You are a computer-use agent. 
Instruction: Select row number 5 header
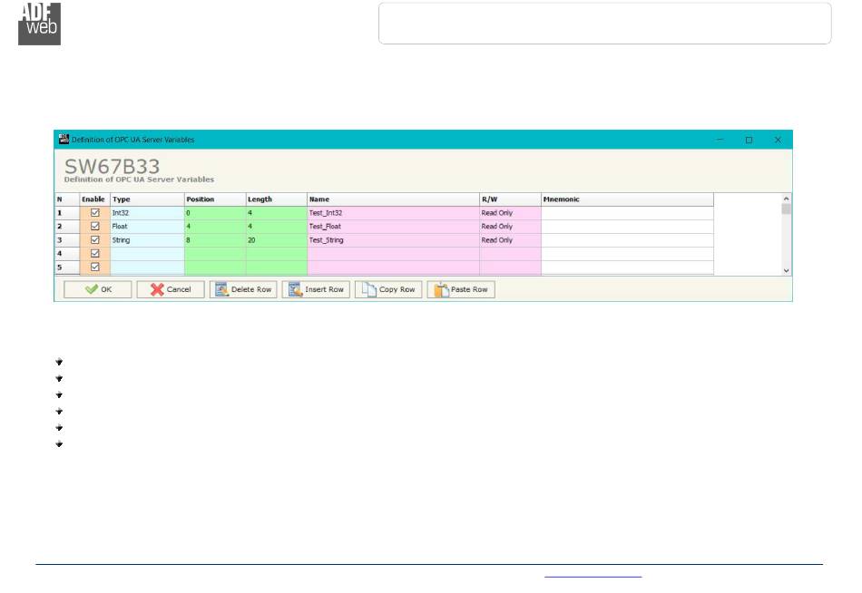67,267
